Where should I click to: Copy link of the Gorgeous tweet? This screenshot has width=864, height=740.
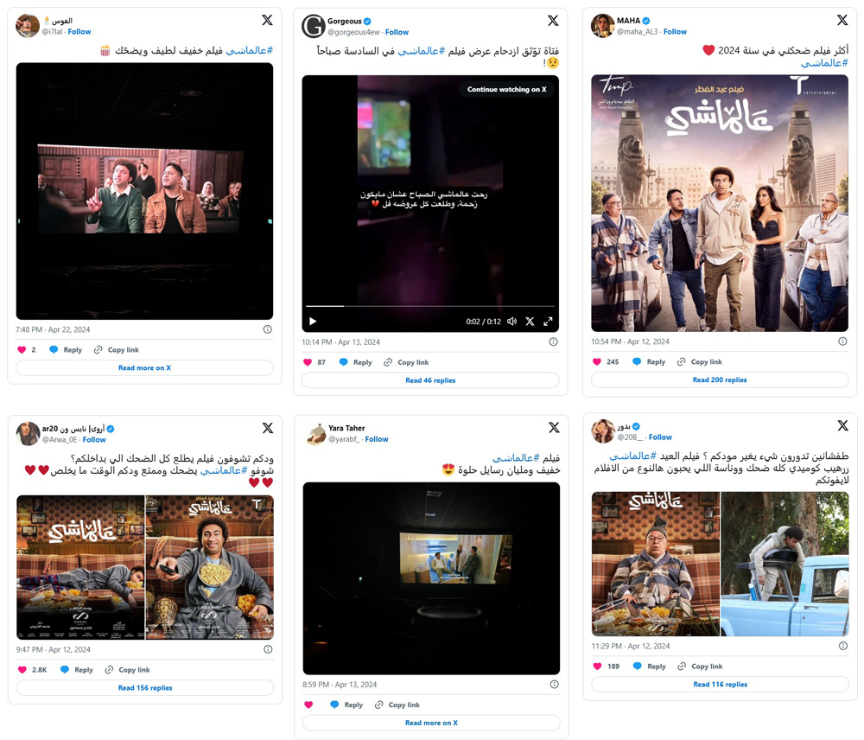coord(406,362)
